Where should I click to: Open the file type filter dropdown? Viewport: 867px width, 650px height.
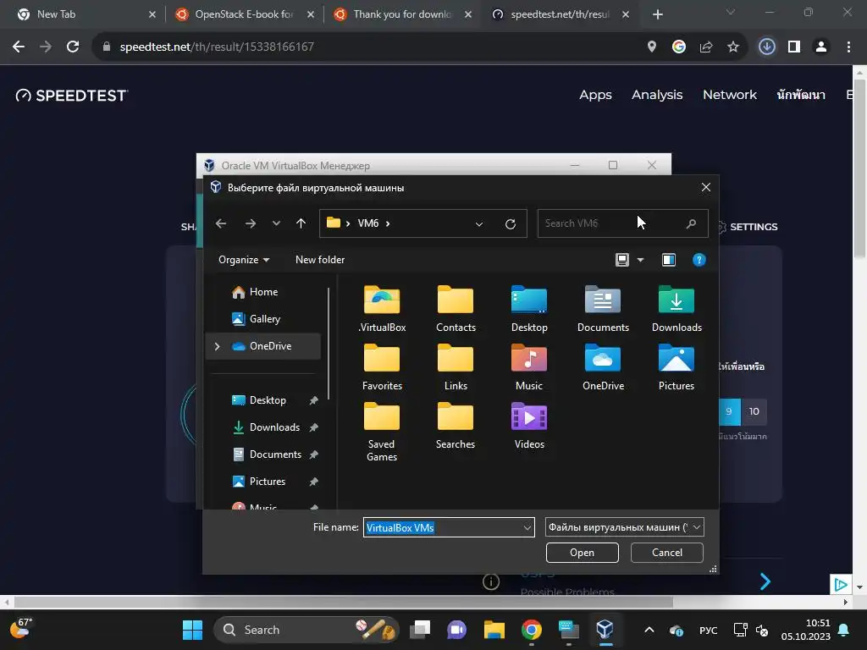point(624,527)
